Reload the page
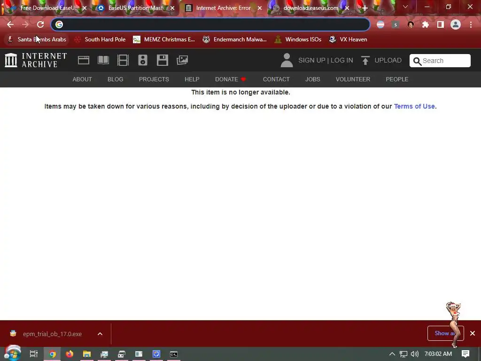The image size is (481, 361). pyautogui.click(x=40, y=24)
